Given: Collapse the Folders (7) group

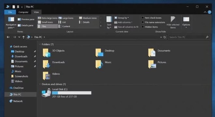Looking at the screenshot, I should click(40, 44).
